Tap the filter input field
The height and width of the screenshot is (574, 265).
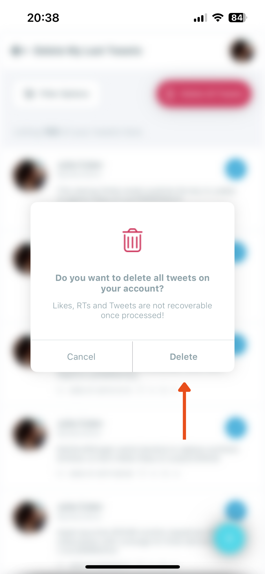click(56, 94)
